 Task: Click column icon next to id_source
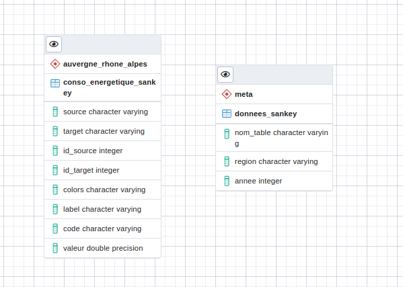[x=55, y=151]
